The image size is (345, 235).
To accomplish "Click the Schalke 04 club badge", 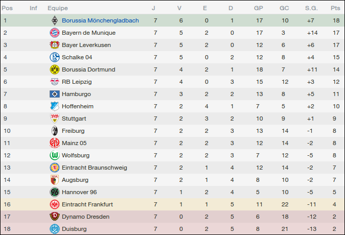I will (54, 57).
